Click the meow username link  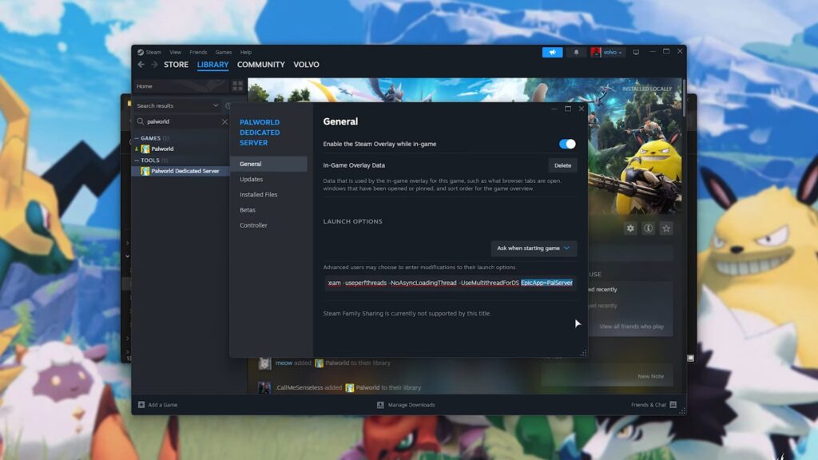click(284, 363)
